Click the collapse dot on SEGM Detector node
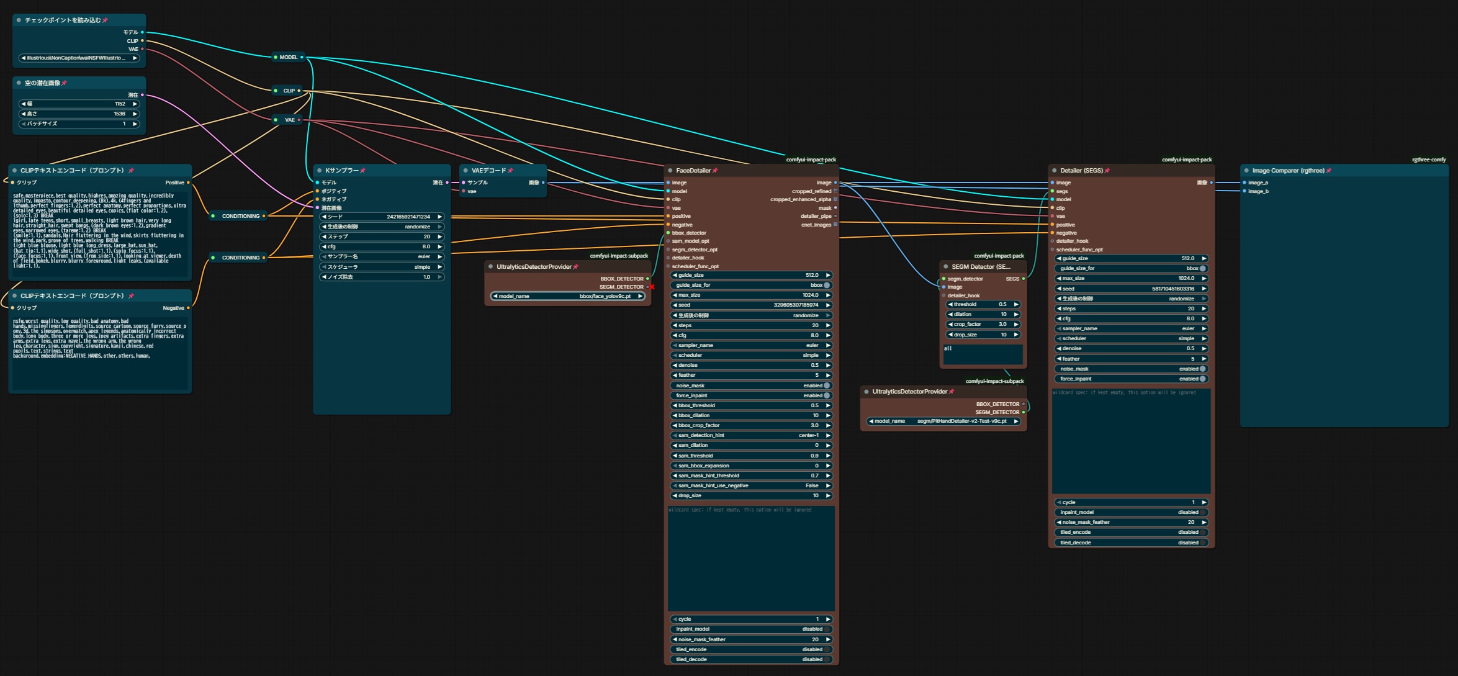Image resolution: width=1458 pixels, height=676 pixels. (945, 267)
